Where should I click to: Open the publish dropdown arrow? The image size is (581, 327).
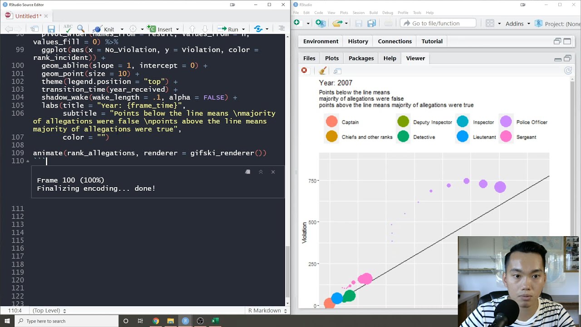[267, 30]
